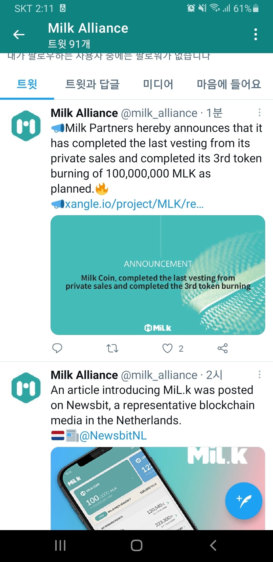Tap Milk Alliance avatar on first tweet

26,126
